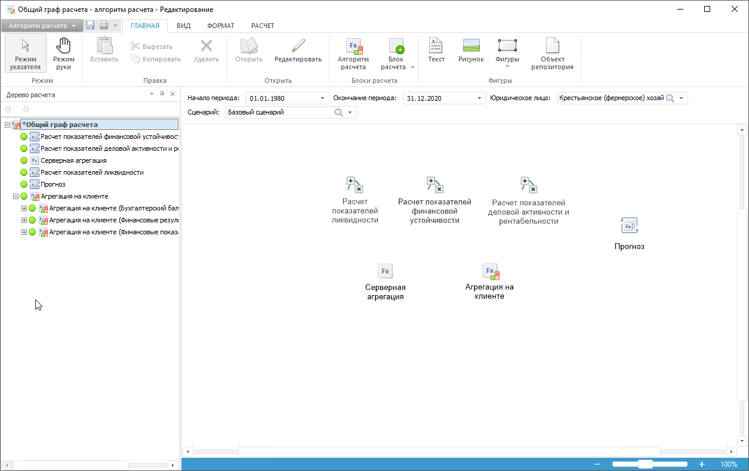Screen dimensions: 749x471
Task: Toggle green status circle beside Прогноз
Action: [x=24, y=184]
